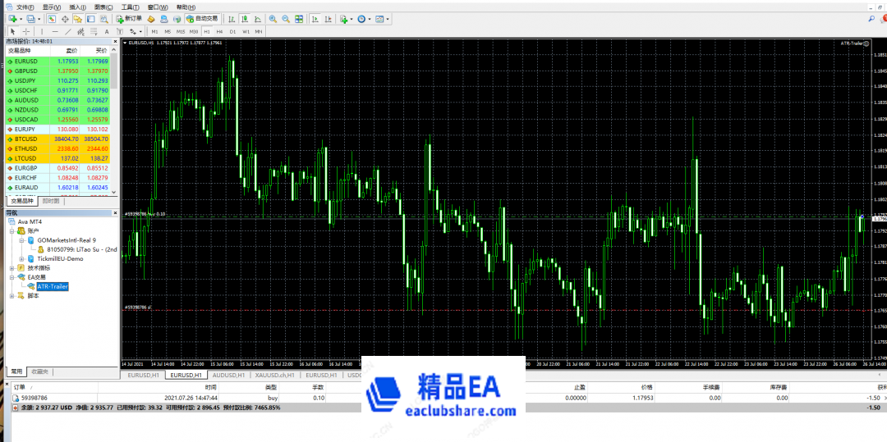Open the 图表(C) menu

click(103, 7)
